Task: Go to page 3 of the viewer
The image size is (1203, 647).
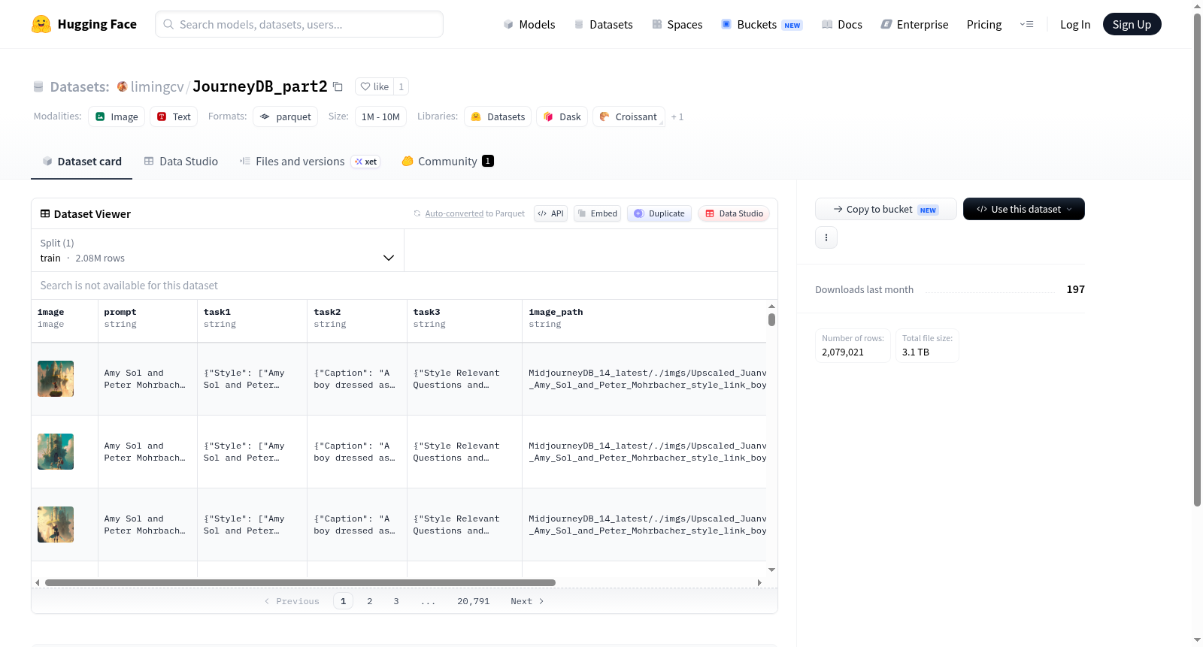Action: pos(396,601)
